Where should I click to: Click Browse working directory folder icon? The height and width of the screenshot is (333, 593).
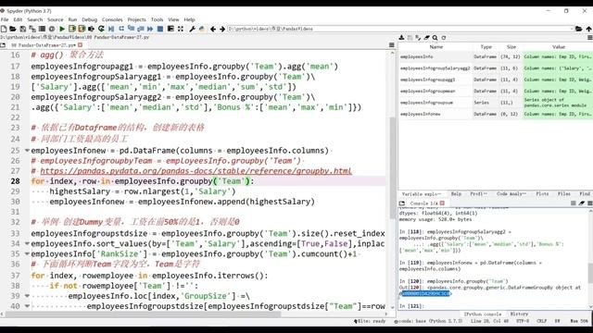(x=578, y=29)
